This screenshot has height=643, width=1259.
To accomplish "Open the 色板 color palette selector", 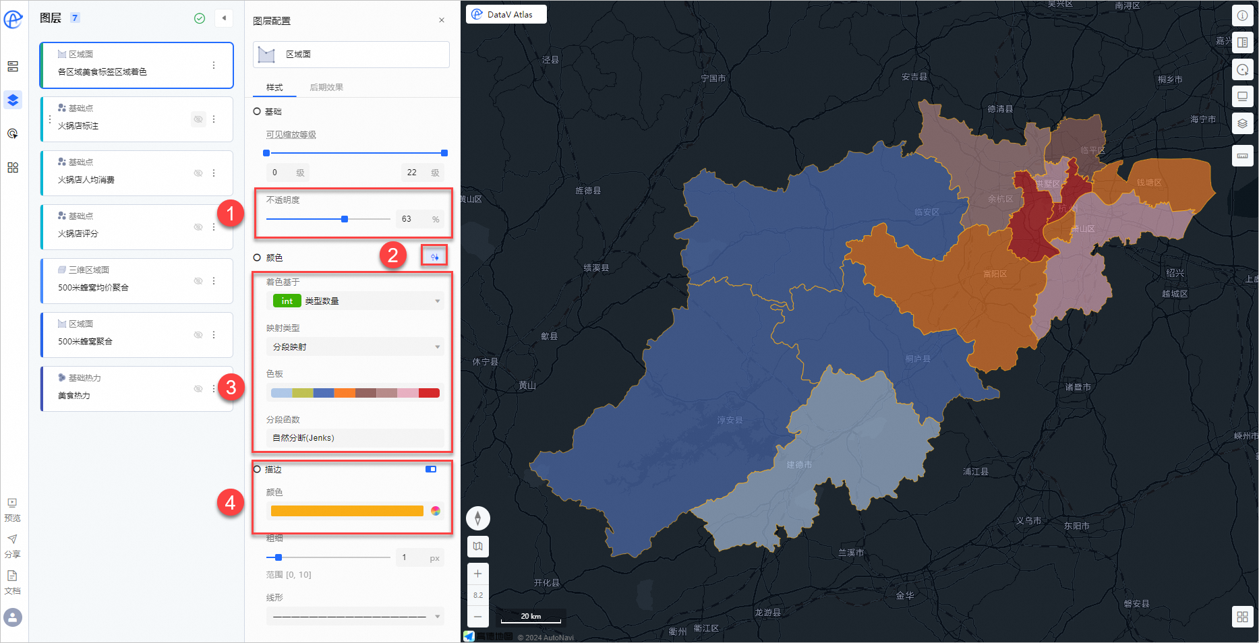I will 355,393.
